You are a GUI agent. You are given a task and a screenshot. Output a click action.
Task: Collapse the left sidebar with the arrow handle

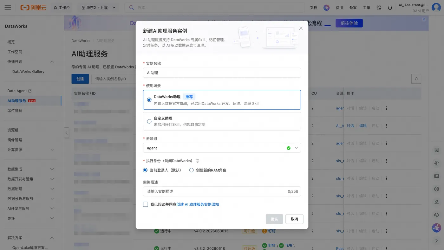(66, 133)
